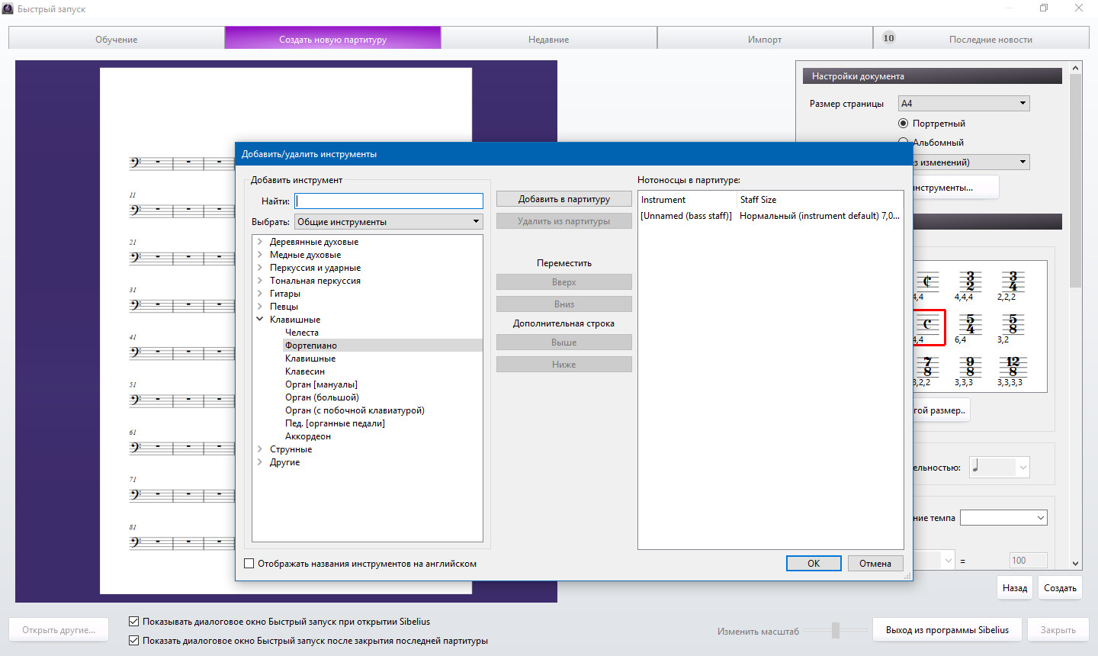Click Добавить в партитуру button
The height and width of the screenshot is (656, 1098).
[563, 199]
